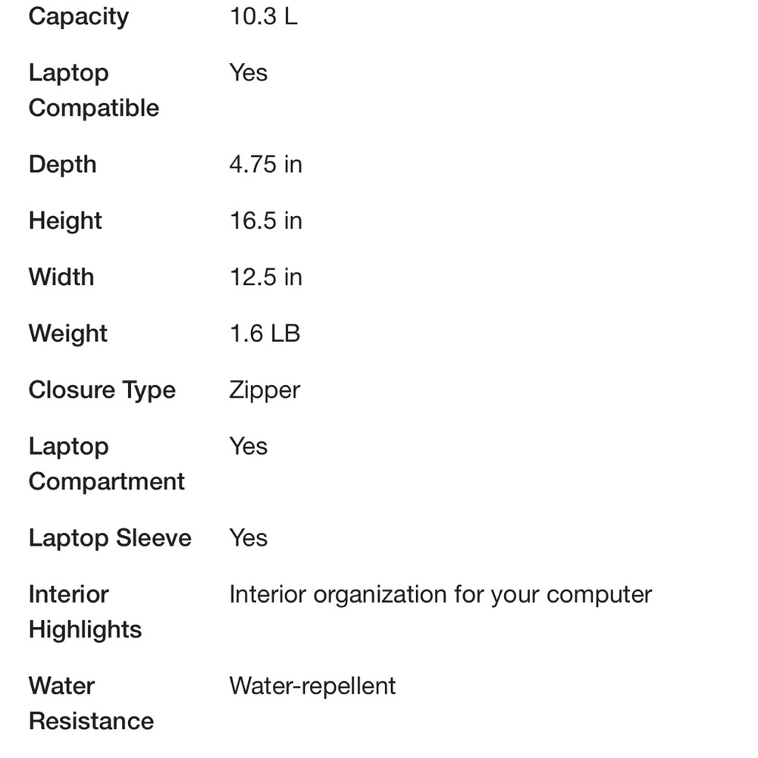Select the 1.6 LB weight value
Image resolution: width=758 pixels, height=758 pixels.
(265, 334)
